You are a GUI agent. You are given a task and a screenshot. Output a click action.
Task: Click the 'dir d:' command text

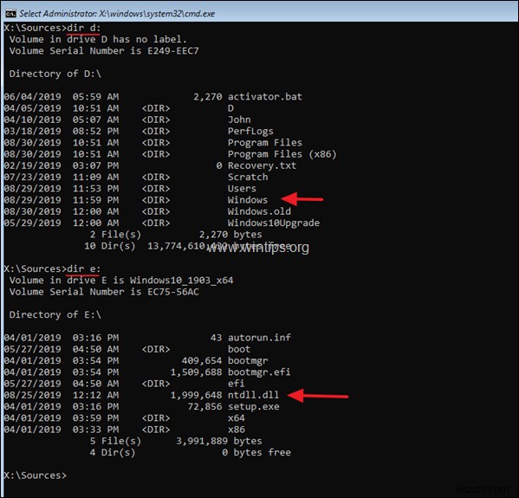83,28
